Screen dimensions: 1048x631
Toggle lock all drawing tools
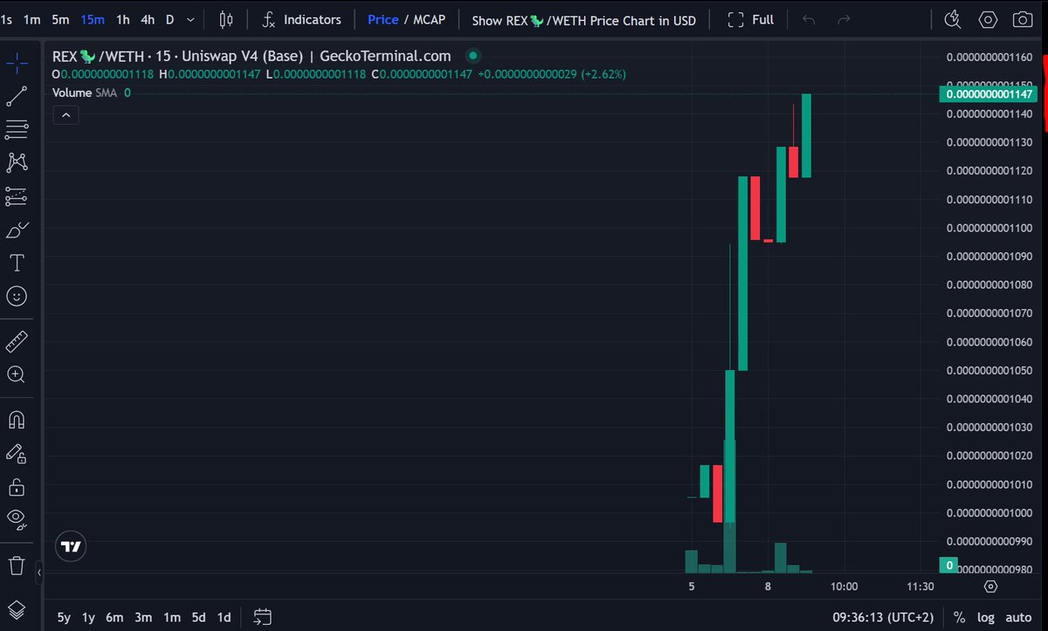(x=17, y=486)
